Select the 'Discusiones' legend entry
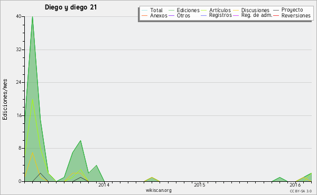Viewport: 317px width, 195px height. click(x=255, y=10)
